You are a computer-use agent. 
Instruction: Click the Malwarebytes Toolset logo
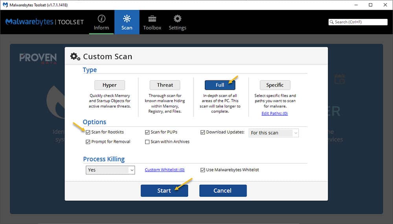pos(45,22)
